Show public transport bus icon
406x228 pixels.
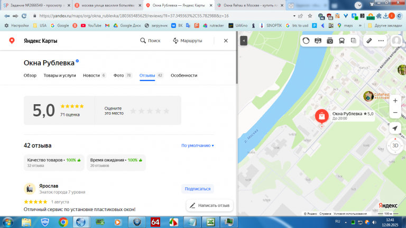click(x=342, y=41)
